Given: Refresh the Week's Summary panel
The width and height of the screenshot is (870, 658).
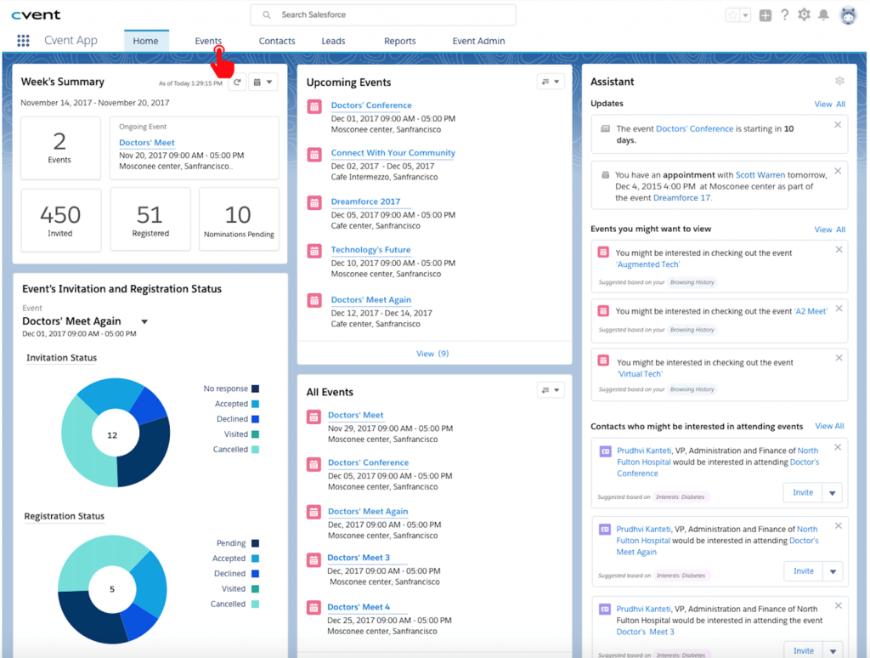Looking at the screenshot, I should coord(237,82).
